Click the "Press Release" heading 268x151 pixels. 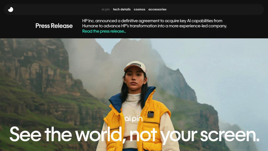click(54, 26)
